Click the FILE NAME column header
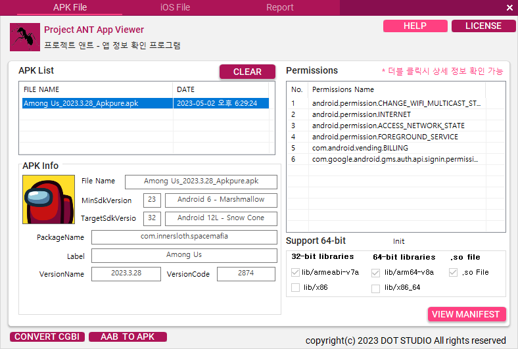Image resolution: width=518 pixels, height=349 pixels. (96, 89)
